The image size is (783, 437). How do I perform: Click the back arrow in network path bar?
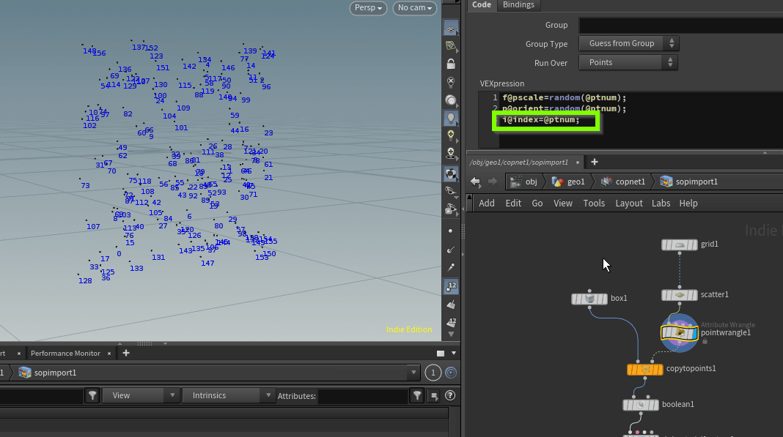475,182
